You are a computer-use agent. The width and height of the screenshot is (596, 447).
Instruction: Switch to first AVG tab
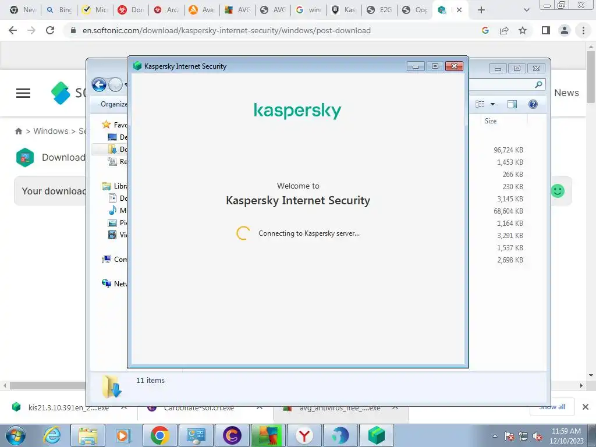click(237, 10)
